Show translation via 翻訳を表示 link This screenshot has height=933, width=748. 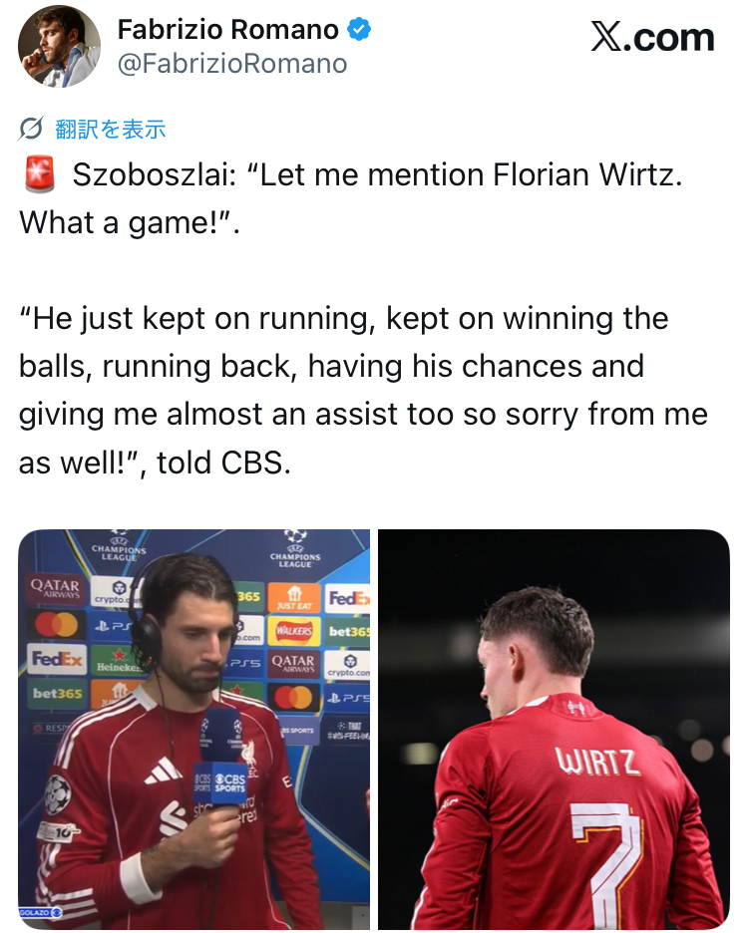tap(110, 130)
